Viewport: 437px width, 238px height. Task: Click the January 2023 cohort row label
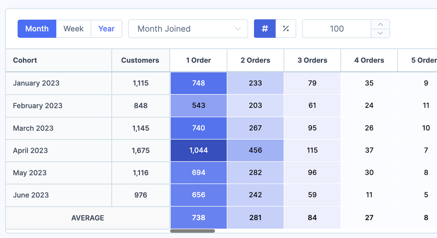pos(36,83)
